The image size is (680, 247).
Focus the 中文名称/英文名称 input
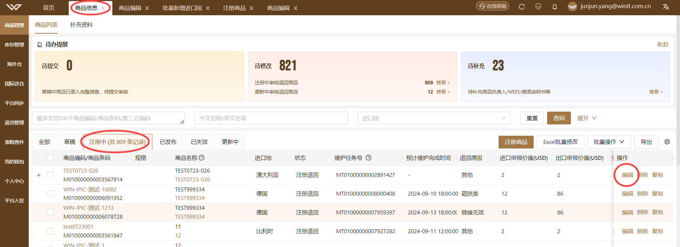point(271,118)
